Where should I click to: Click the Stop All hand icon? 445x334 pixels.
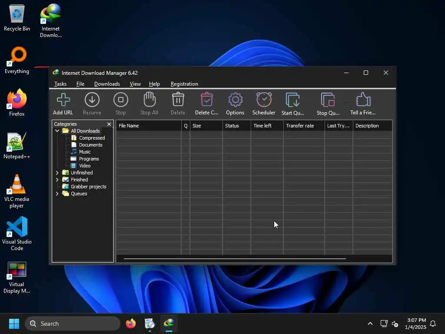[149, 100]
